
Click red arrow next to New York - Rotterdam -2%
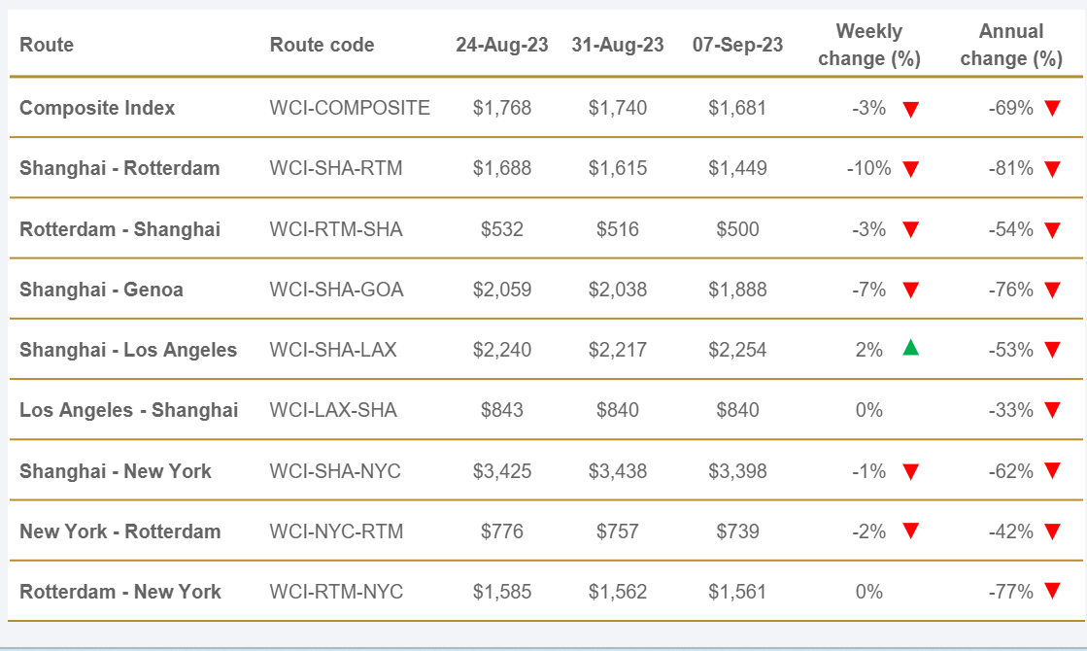[x=910, y=531]
